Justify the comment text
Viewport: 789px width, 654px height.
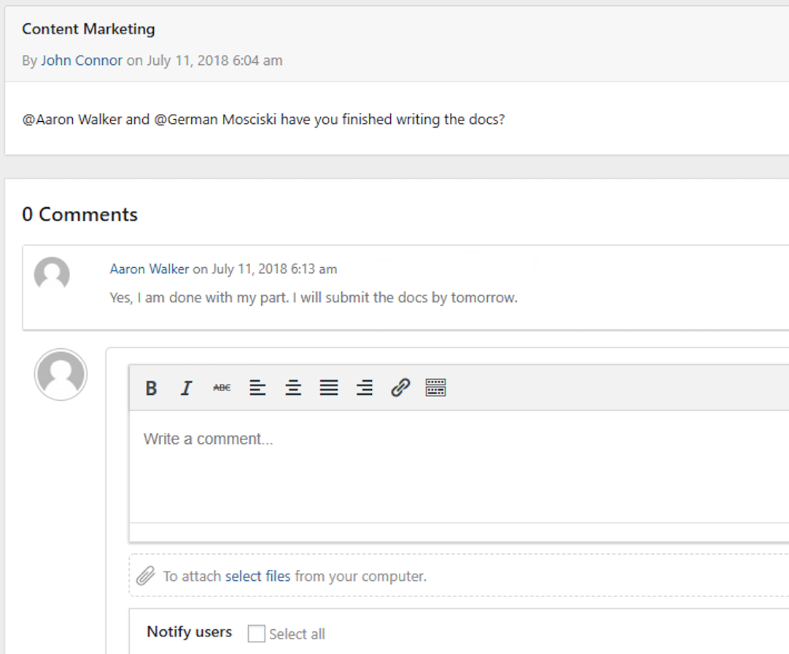329,388
